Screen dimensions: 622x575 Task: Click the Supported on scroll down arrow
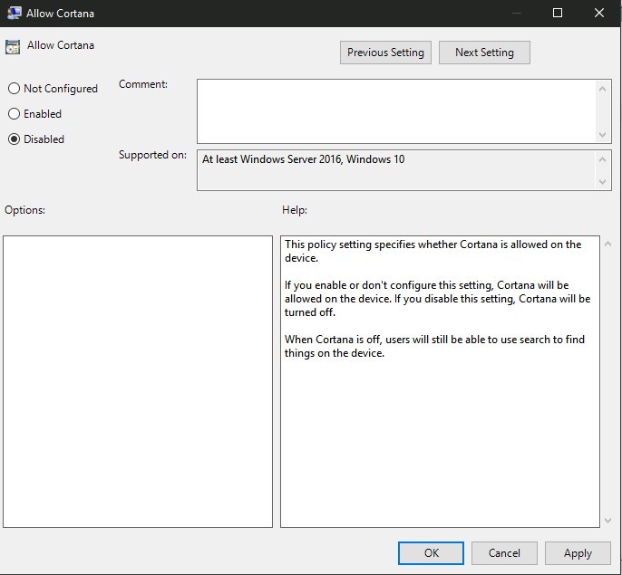pyautogui.click(x=604, y=182)
